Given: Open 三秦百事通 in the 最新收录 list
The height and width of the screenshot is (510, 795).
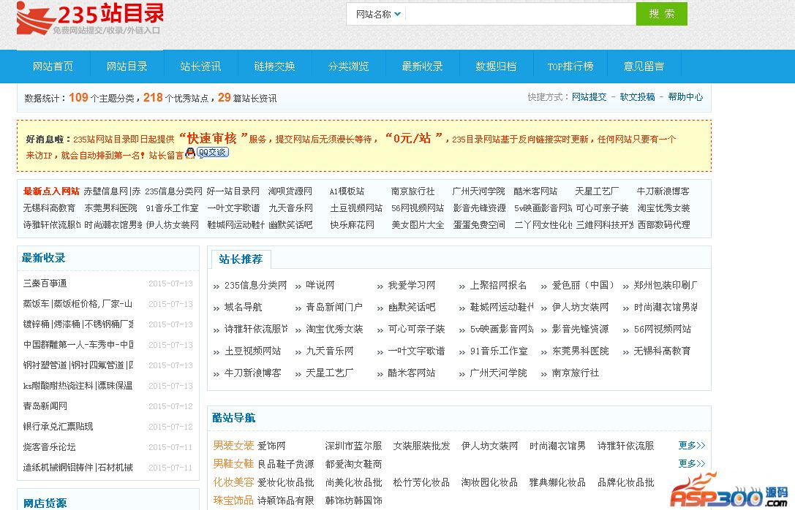Looking at the screenshot, I should tap(45, 283).
